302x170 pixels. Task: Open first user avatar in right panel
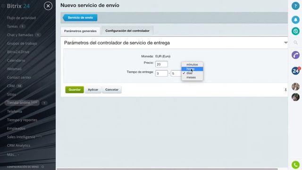tap(295, 86)
